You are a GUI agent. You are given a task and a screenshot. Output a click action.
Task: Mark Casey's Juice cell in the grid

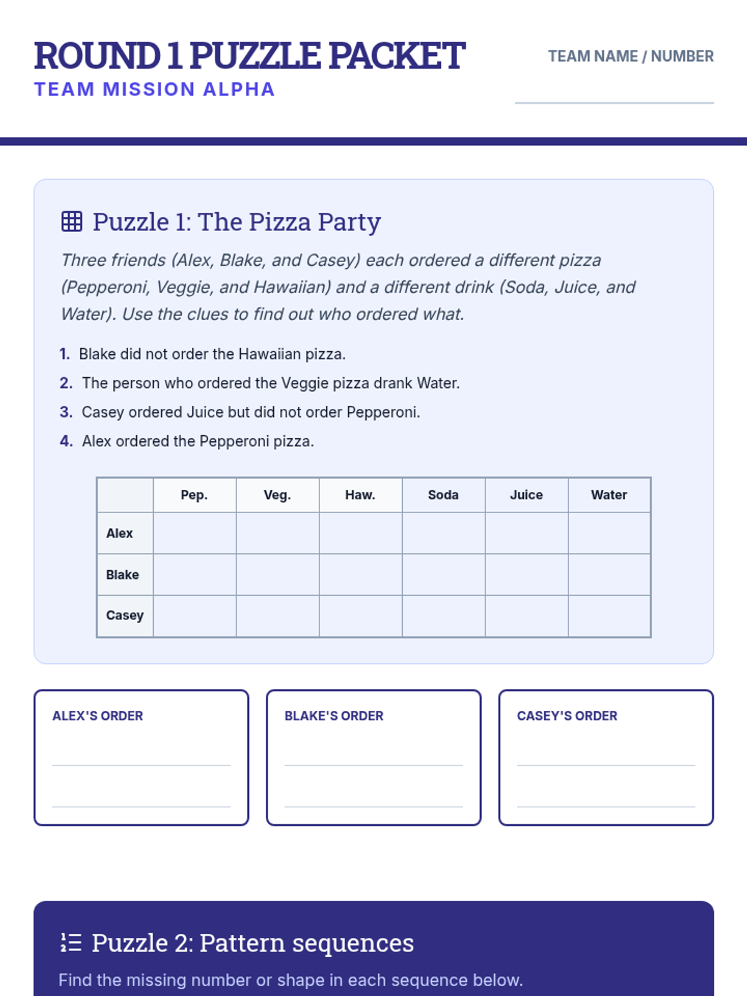(x=527, y=616)
